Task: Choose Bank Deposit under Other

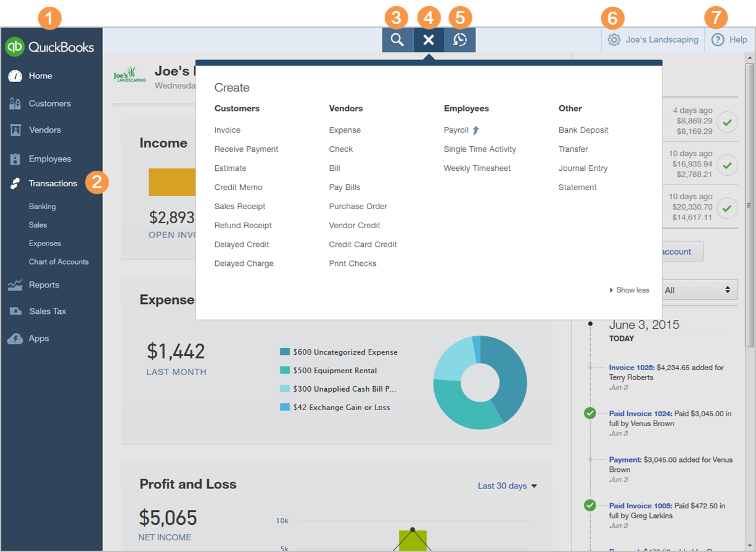Action: pyautogui.click(x=583, y=130)
